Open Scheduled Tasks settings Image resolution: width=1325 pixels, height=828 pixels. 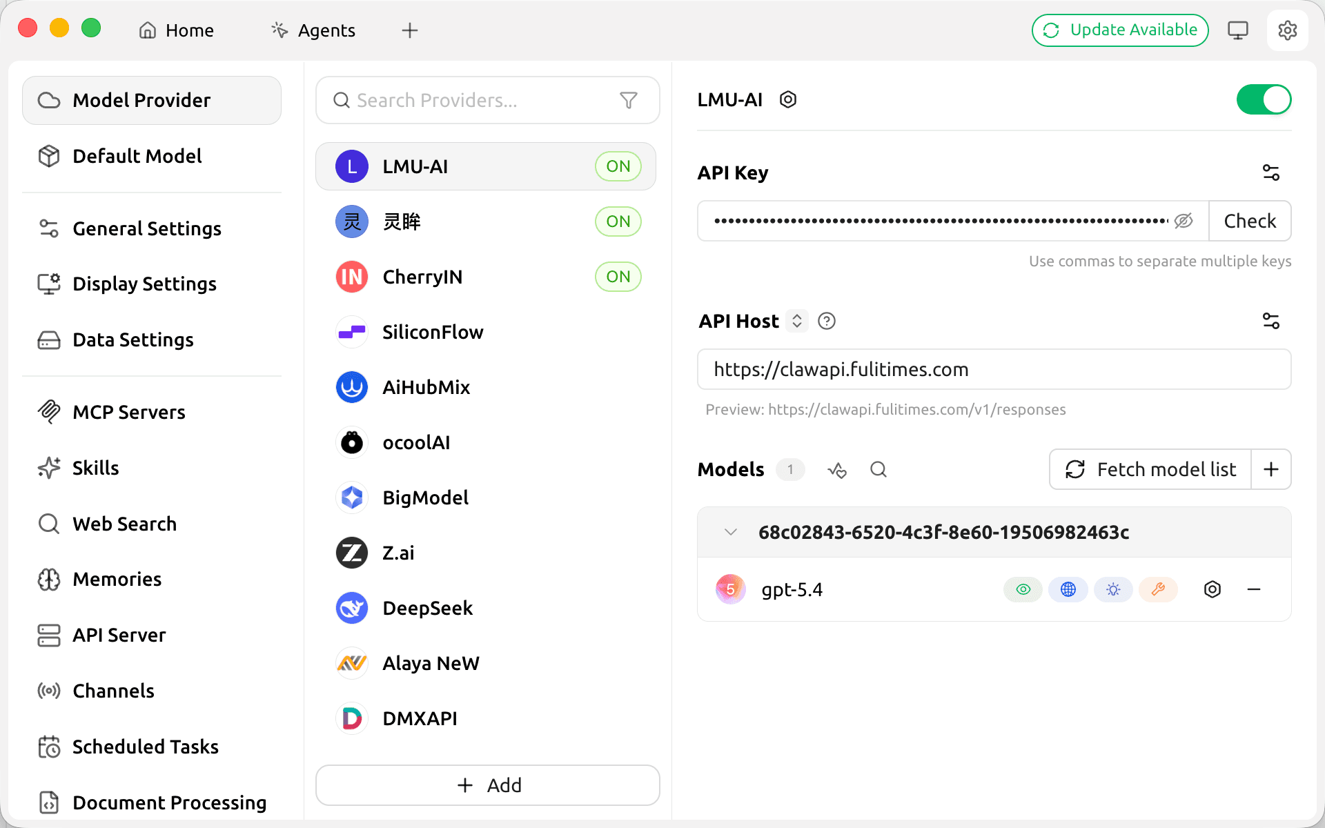(152, 747)
